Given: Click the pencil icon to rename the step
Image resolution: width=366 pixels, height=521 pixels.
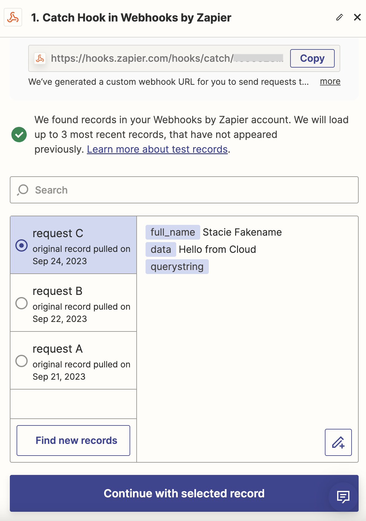Looking at the screenshot, I should pos(339,17).
